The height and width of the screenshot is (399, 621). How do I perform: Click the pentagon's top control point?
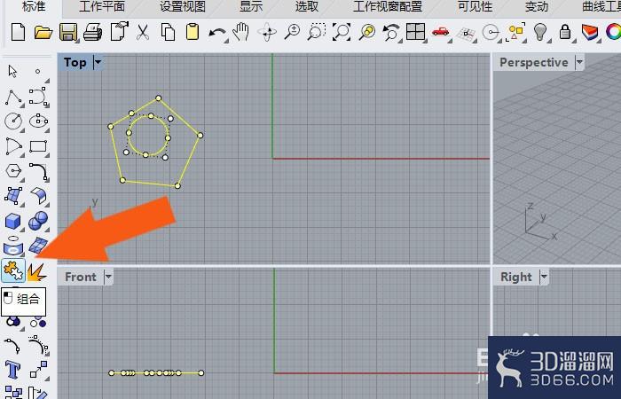coord(159,98)
